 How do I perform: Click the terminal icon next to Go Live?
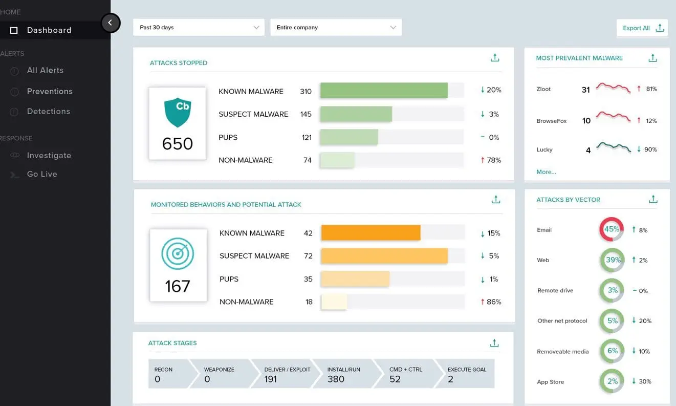[x=14, y=175]
